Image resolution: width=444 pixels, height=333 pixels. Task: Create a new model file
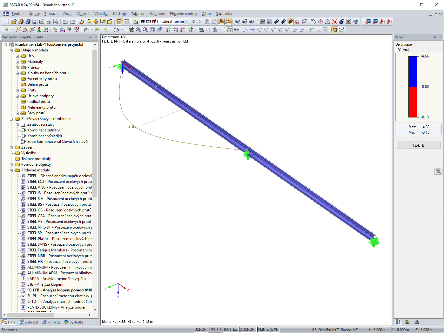(7, 22)
